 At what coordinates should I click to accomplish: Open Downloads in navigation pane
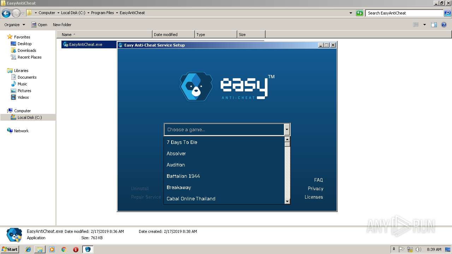coord(27,50)
